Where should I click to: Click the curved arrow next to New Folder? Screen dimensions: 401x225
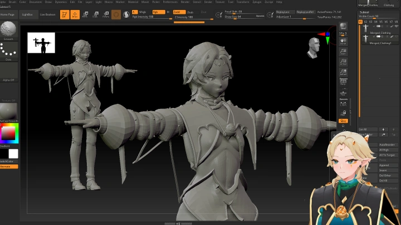[x=383, y=134]
